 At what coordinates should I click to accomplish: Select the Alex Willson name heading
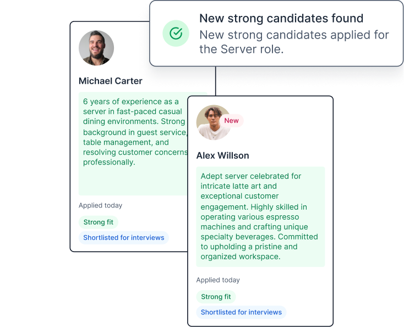click(222, 156)
